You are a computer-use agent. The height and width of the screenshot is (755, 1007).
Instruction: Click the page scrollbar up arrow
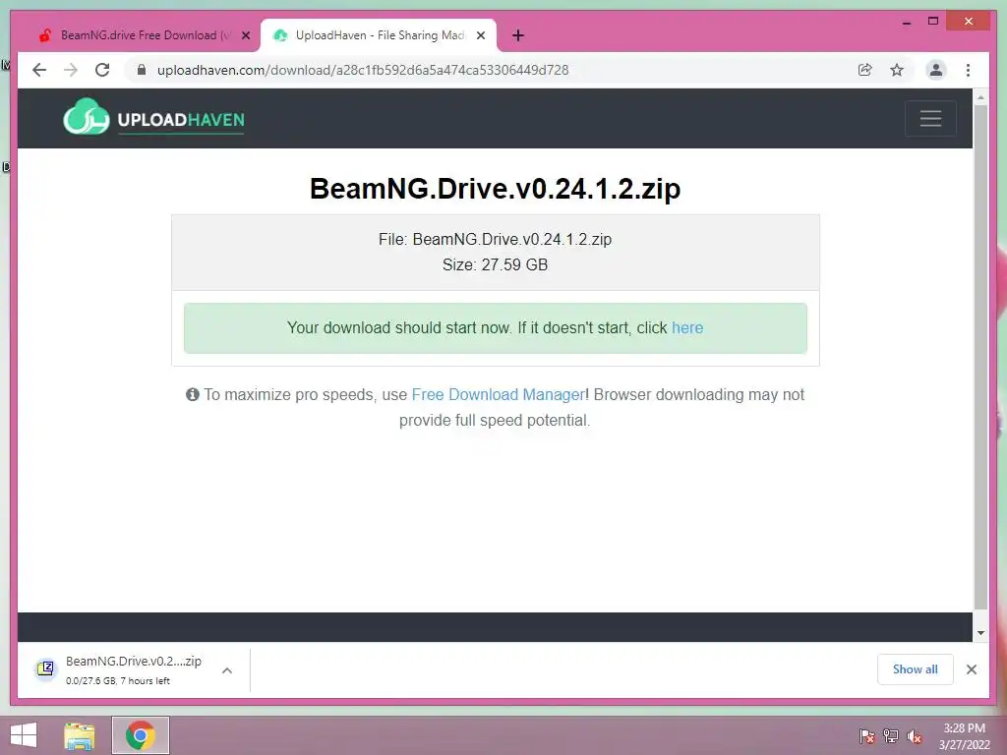coord(980,97)
